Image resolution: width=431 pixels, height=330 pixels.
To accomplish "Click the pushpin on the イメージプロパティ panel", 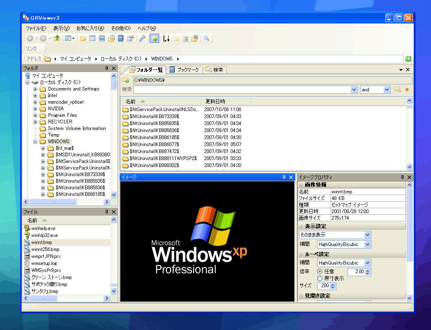I will [x=402, y=177].
